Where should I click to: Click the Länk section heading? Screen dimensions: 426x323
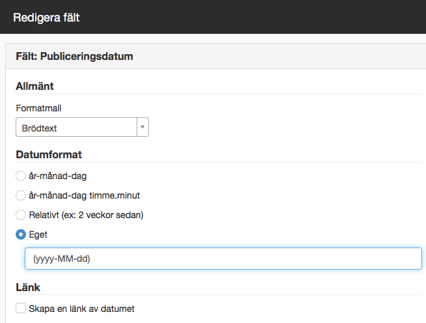point(28,287)
